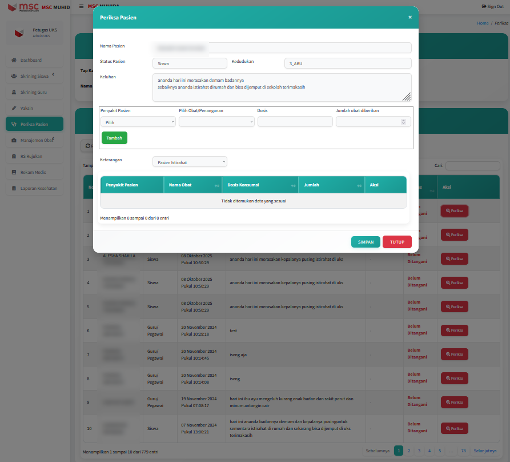
Task: Click the Manajemen Obat icon in sidebar
Action: pos(14,140)
